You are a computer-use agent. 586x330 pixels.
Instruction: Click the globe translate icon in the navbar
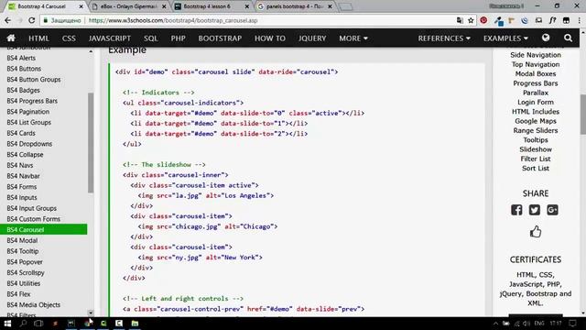[x=546, y=38]
